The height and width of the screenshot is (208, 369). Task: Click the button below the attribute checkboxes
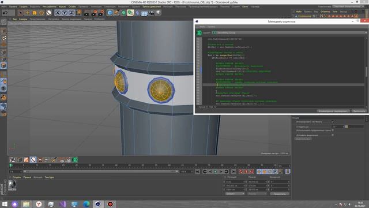(x=303, y=139)
